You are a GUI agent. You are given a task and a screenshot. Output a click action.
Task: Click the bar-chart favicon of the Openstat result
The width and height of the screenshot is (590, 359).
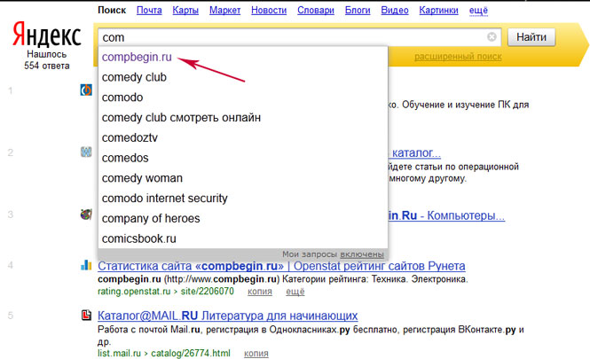[86, 265]
